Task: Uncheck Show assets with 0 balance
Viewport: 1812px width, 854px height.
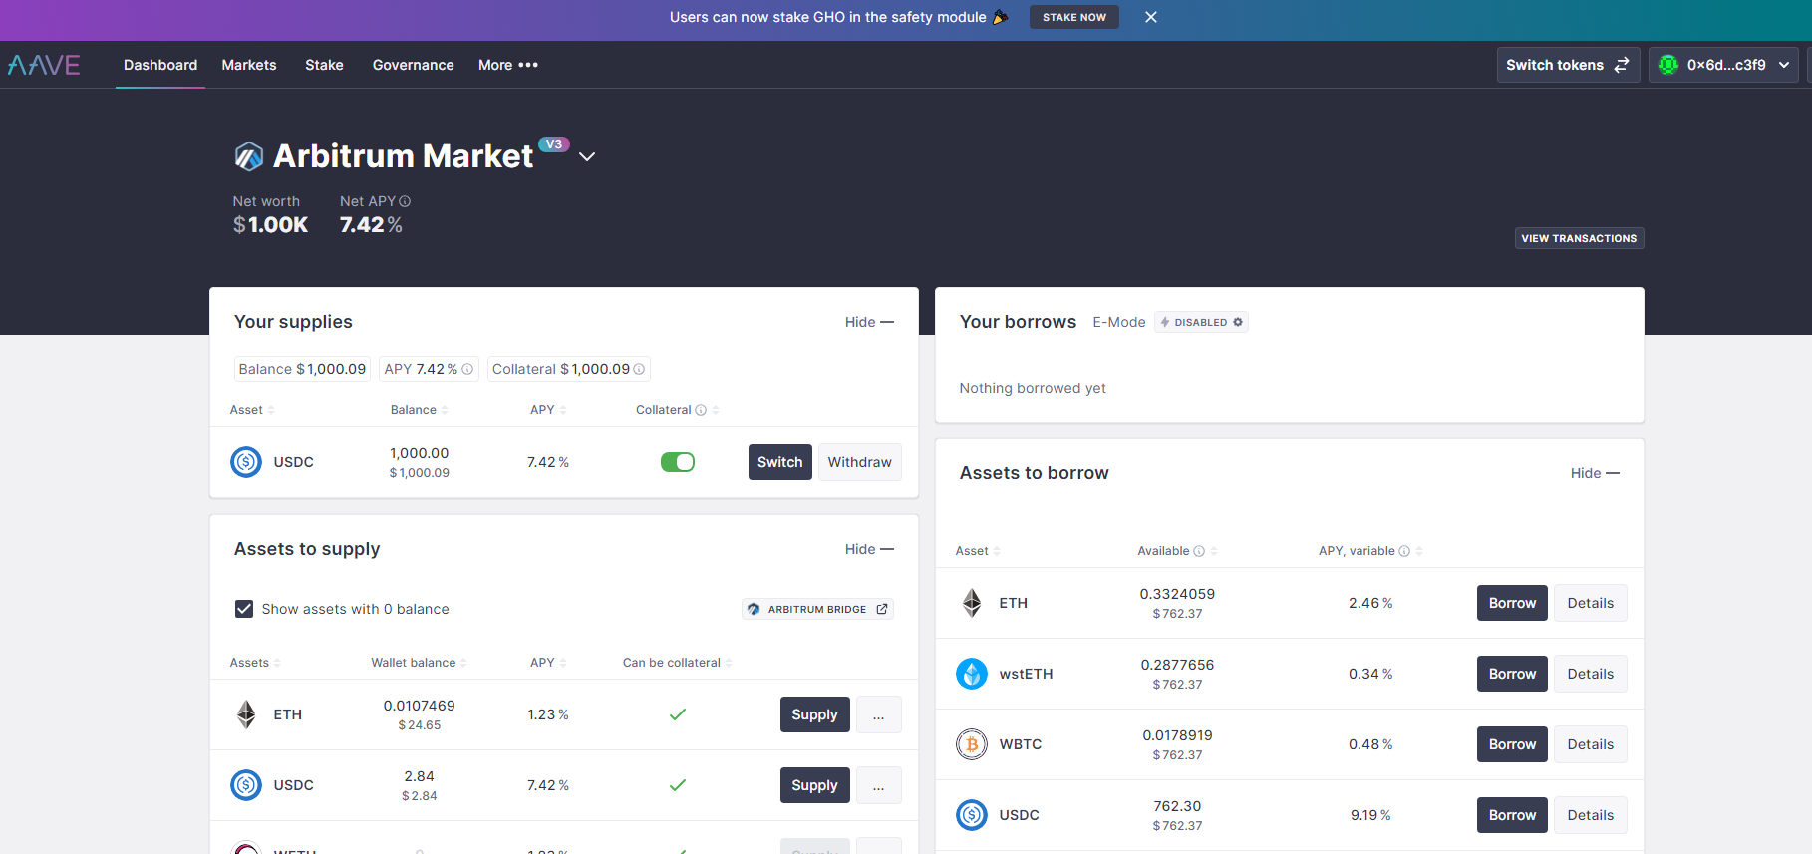Action: point(244,609)
